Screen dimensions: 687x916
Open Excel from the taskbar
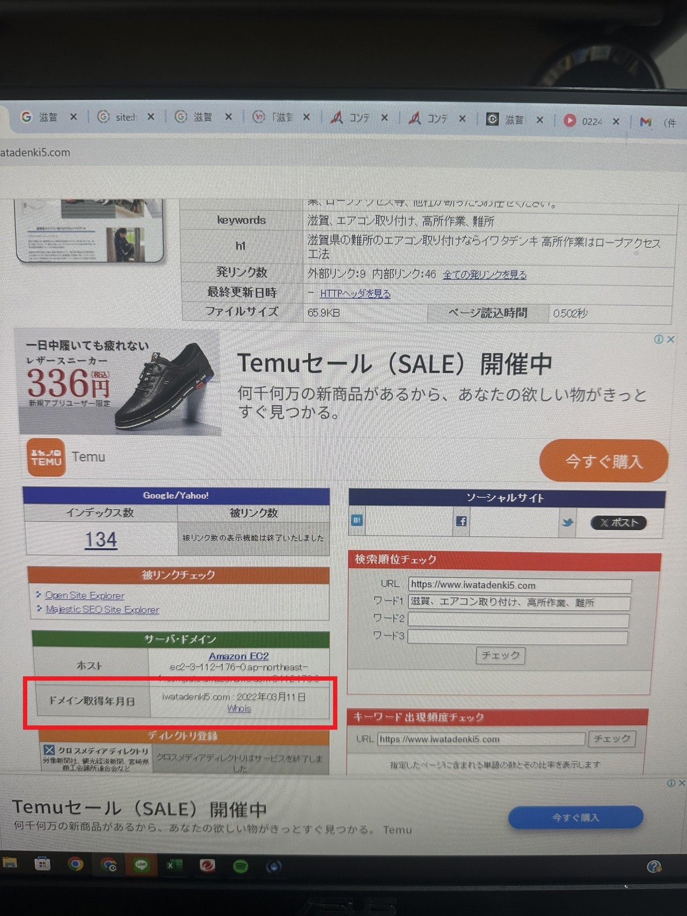174,865
